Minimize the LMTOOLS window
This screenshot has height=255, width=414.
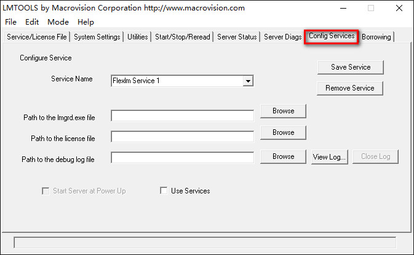[343, 8]
